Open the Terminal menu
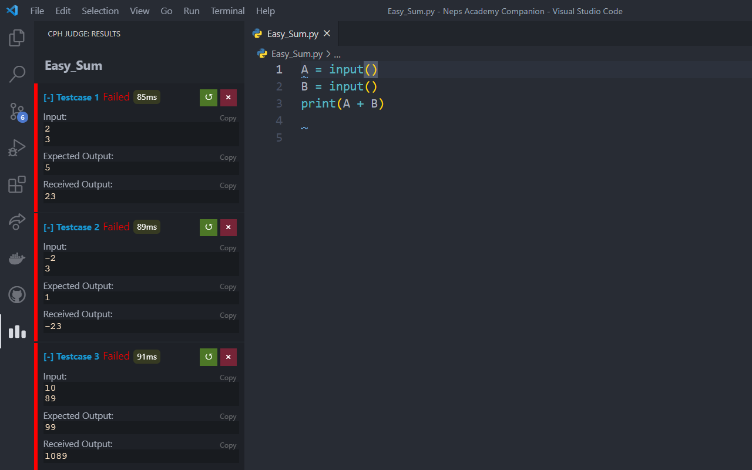The height and width of the screenshot is (470, 752). 227,11
